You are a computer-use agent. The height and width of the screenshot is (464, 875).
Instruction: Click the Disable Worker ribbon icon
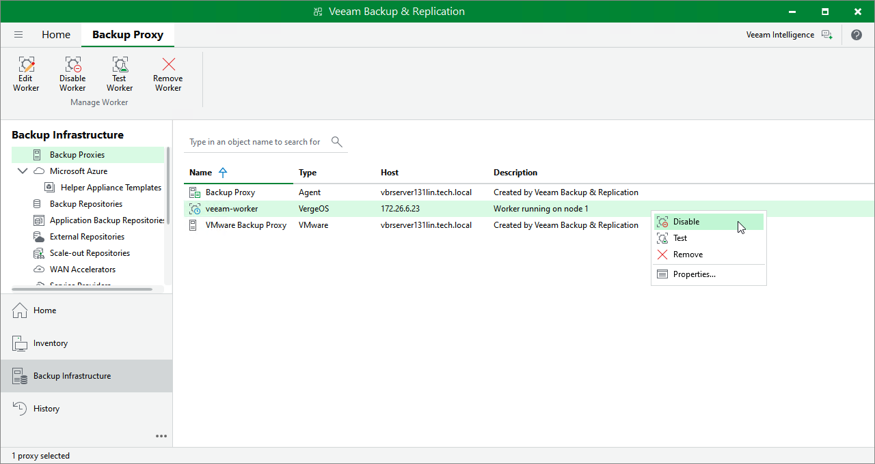(x=72, y=65)
